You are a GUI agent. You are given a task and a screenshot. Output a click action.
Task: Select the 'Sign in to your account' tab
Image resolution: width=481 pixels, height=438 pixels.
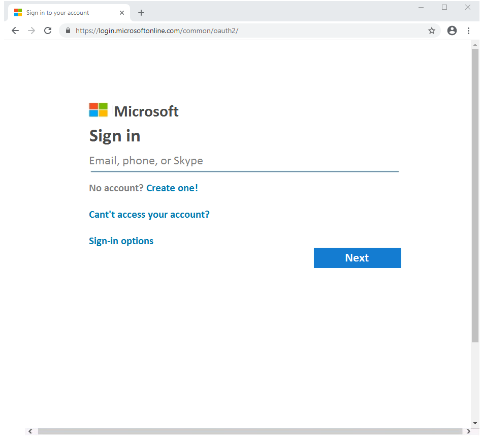[x=61, y=13]
